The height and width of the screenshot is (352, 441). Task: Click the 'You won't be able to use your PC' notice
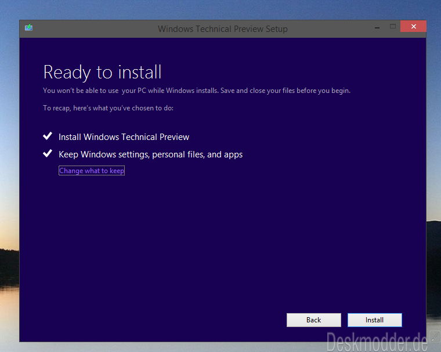[197, 91]
